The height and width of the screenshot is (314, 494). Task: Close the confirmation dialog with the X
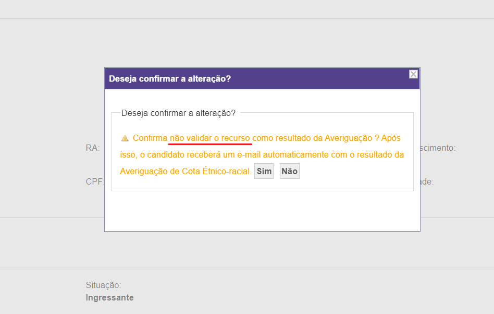(413, 74)
